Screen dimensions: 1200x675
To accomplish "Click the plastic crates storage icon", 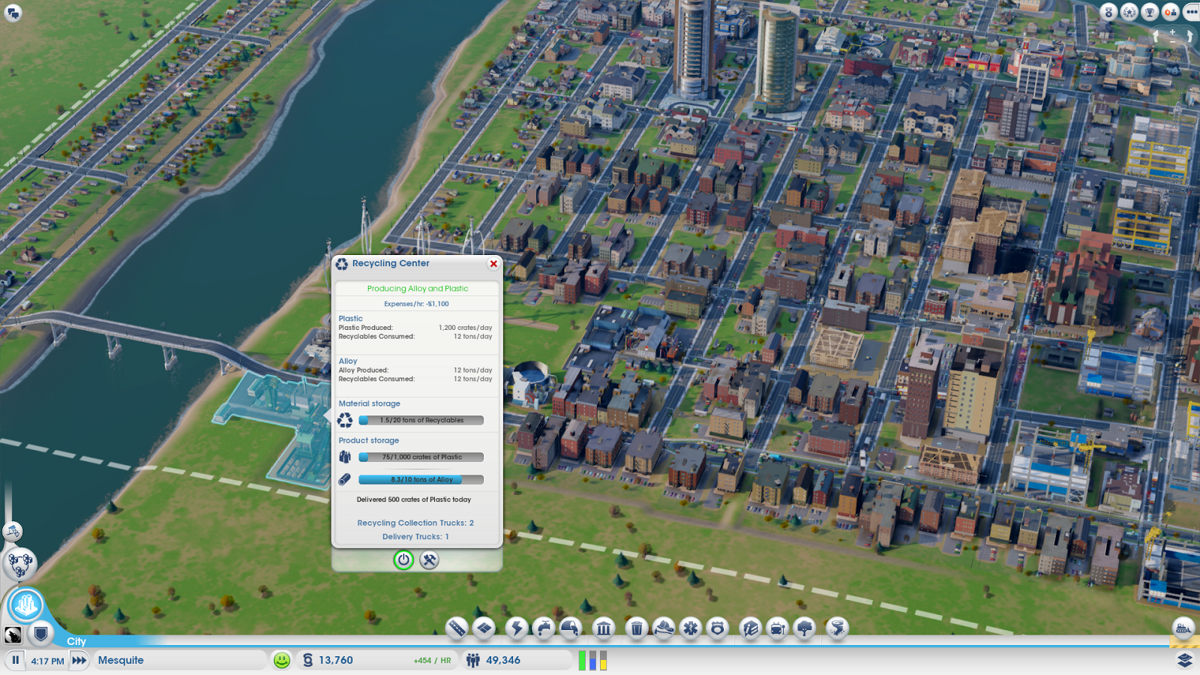I will 345,457.
